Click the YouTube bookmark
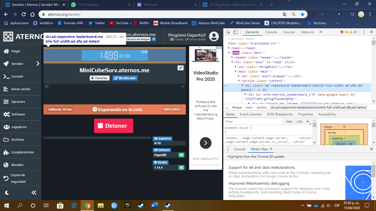The width and height of the screenshot is (376, 211). pyautogui.click(x=119, y=23)
